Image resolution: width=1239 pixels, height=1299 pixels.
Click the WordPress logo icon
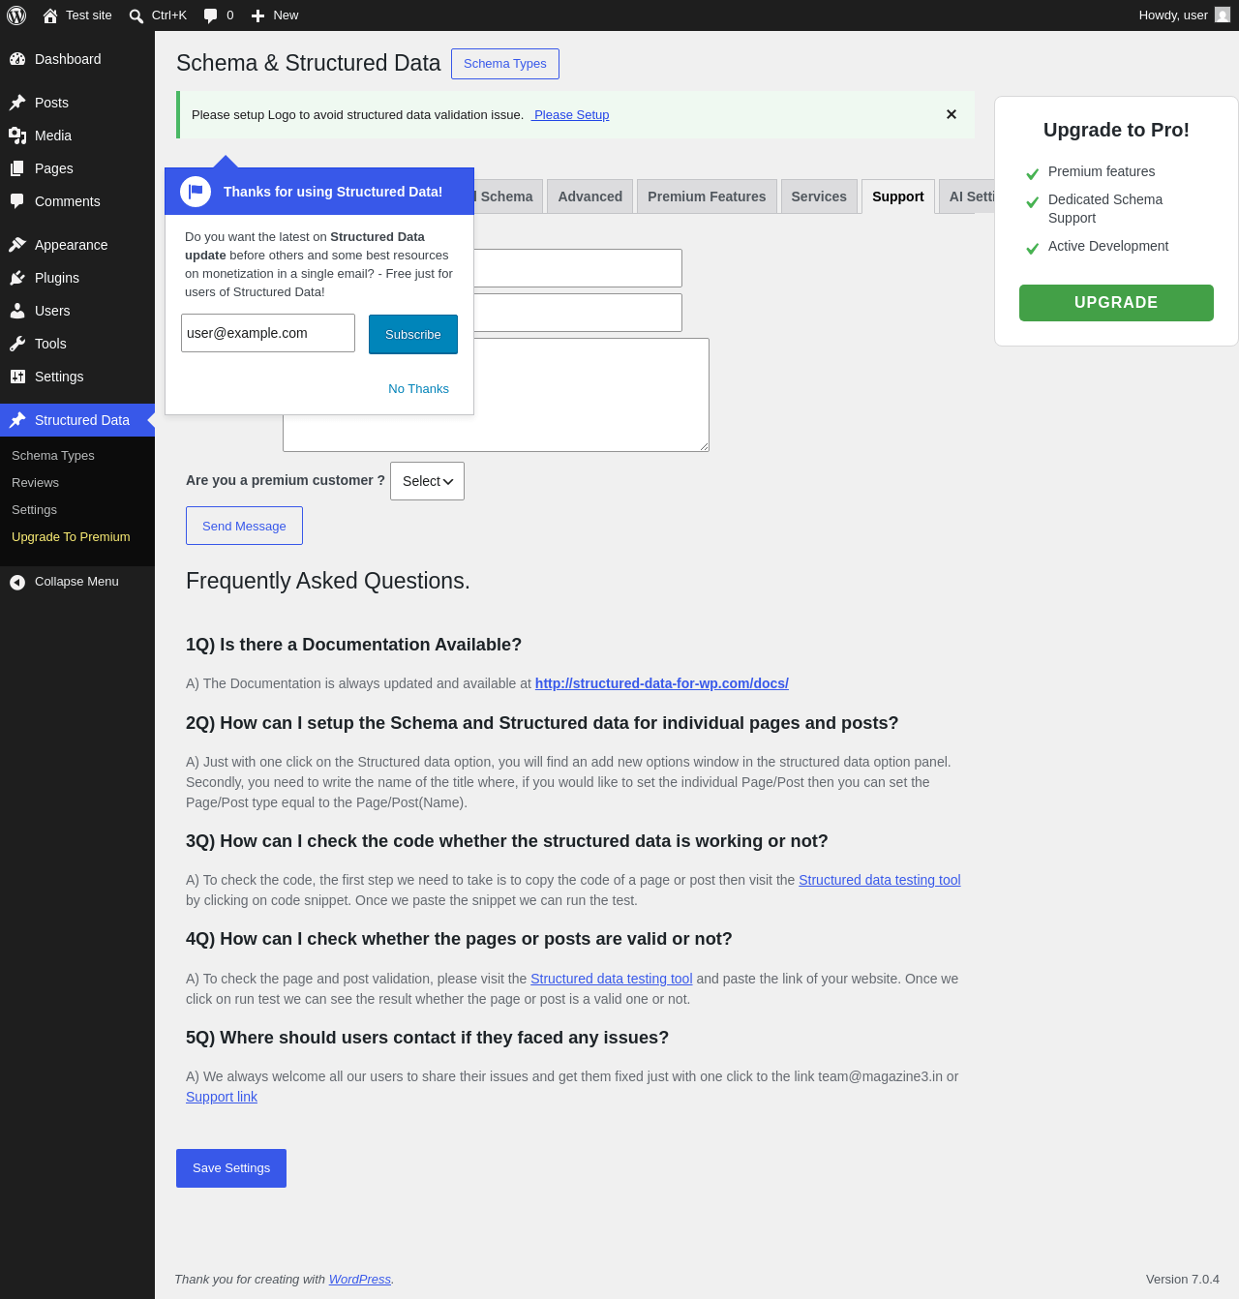pyautogui.click(x=16, y=15)
